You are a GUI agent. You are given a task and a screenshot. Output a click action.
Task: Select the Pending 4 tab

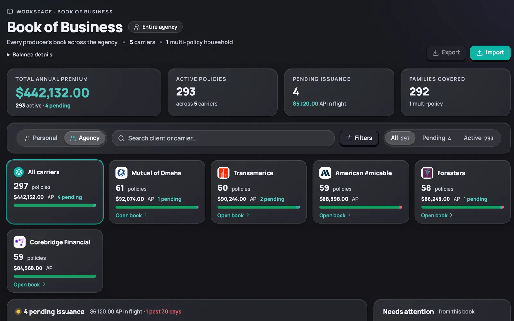coord(437,138)
